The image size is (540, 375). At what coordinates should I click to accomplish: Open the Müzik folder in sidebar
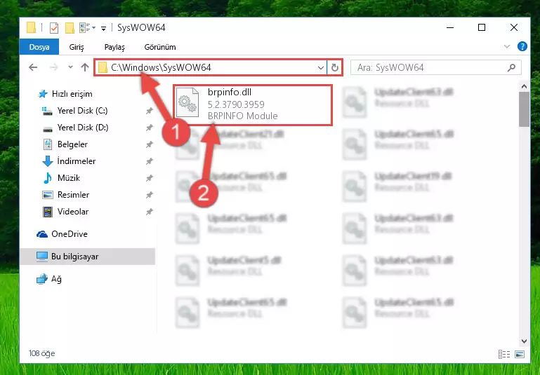click(x=69, y=178)
